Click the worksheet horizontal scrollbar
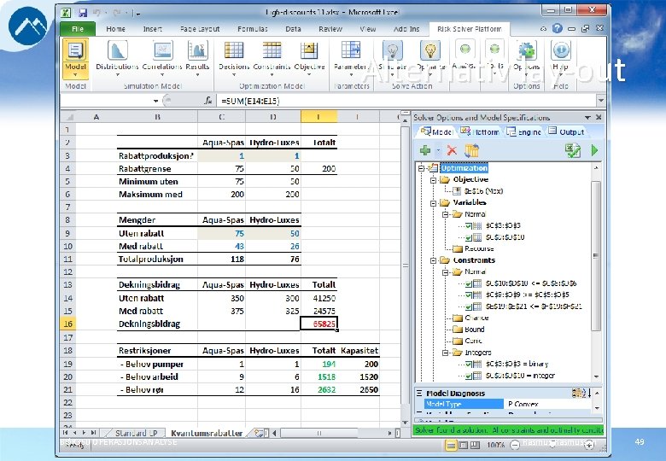Image resolution: width=666 pixels, height=461 pixels. tap(319, 434)
